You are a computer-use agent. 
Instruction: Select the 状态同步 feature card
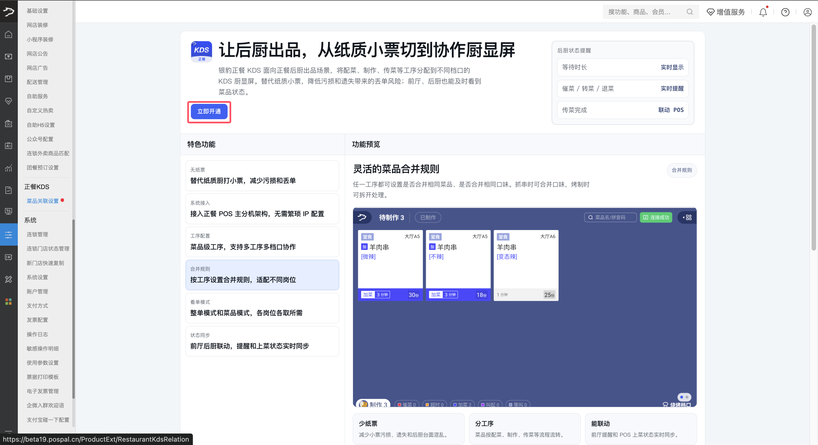click(x=262, y=341)
